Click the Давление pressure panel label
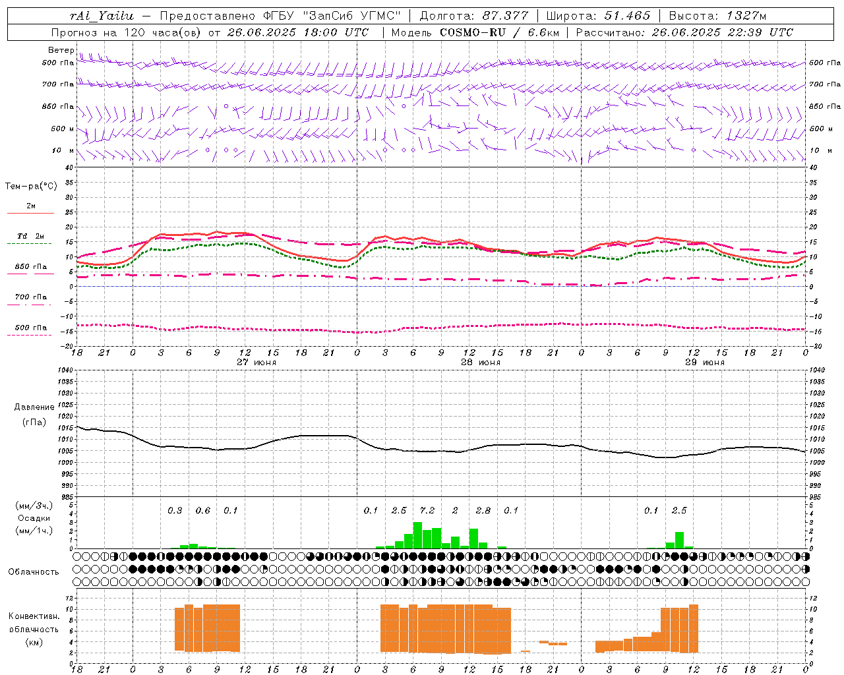 pyautogui.click(x=34, y=407)
